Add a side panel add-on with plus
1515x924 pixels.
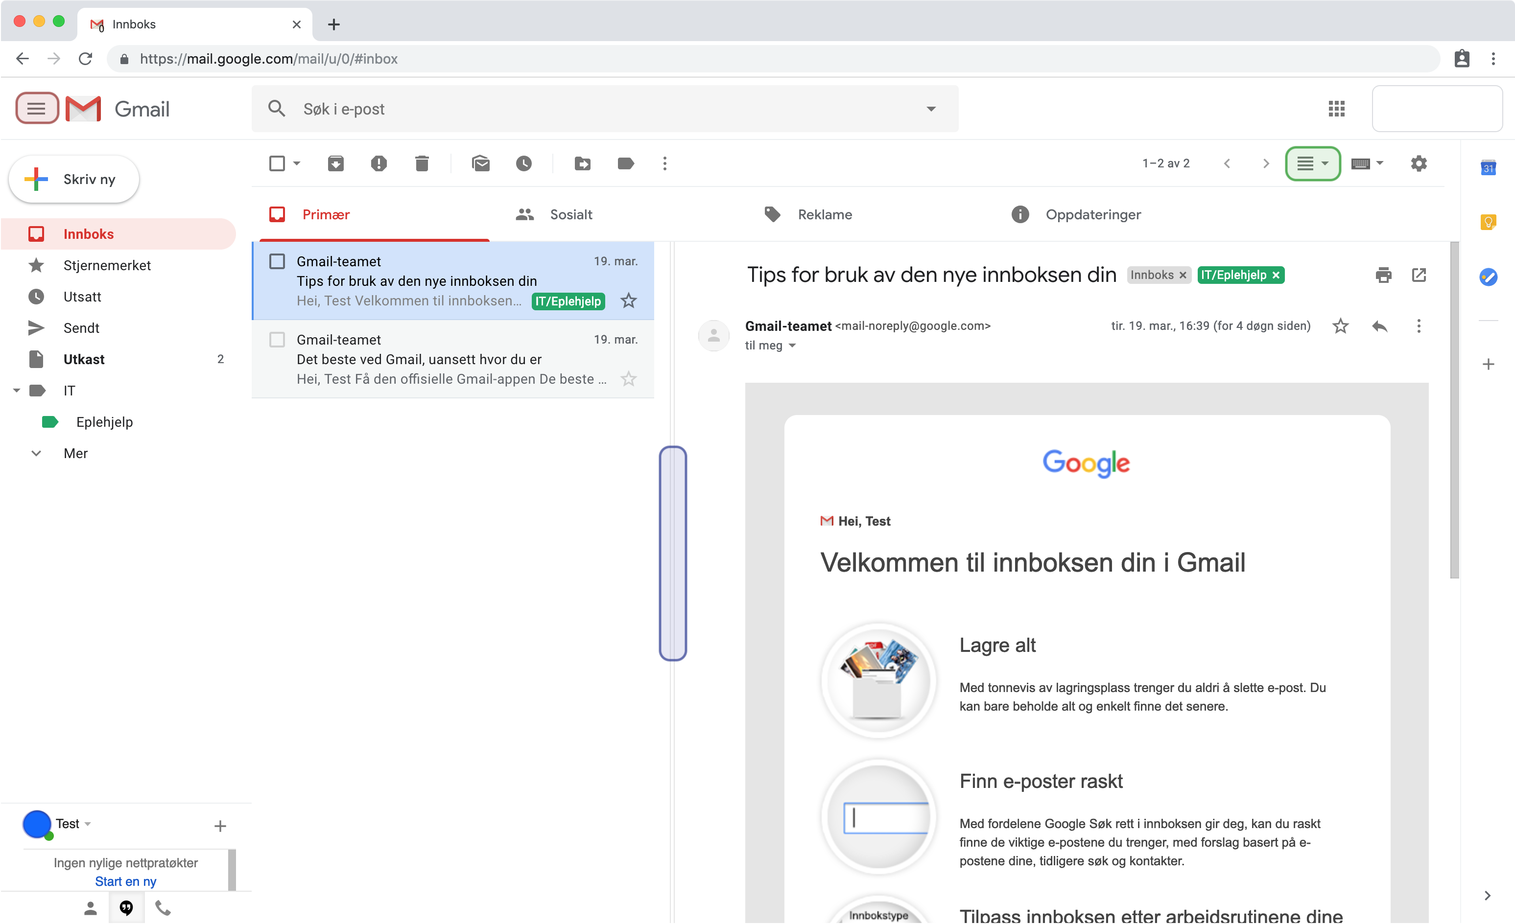1488,364
